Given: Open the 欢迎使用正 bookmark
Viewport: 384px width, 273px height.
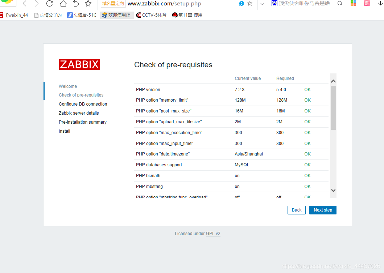Looking at the screenshot, I should [x=116, y=15].
